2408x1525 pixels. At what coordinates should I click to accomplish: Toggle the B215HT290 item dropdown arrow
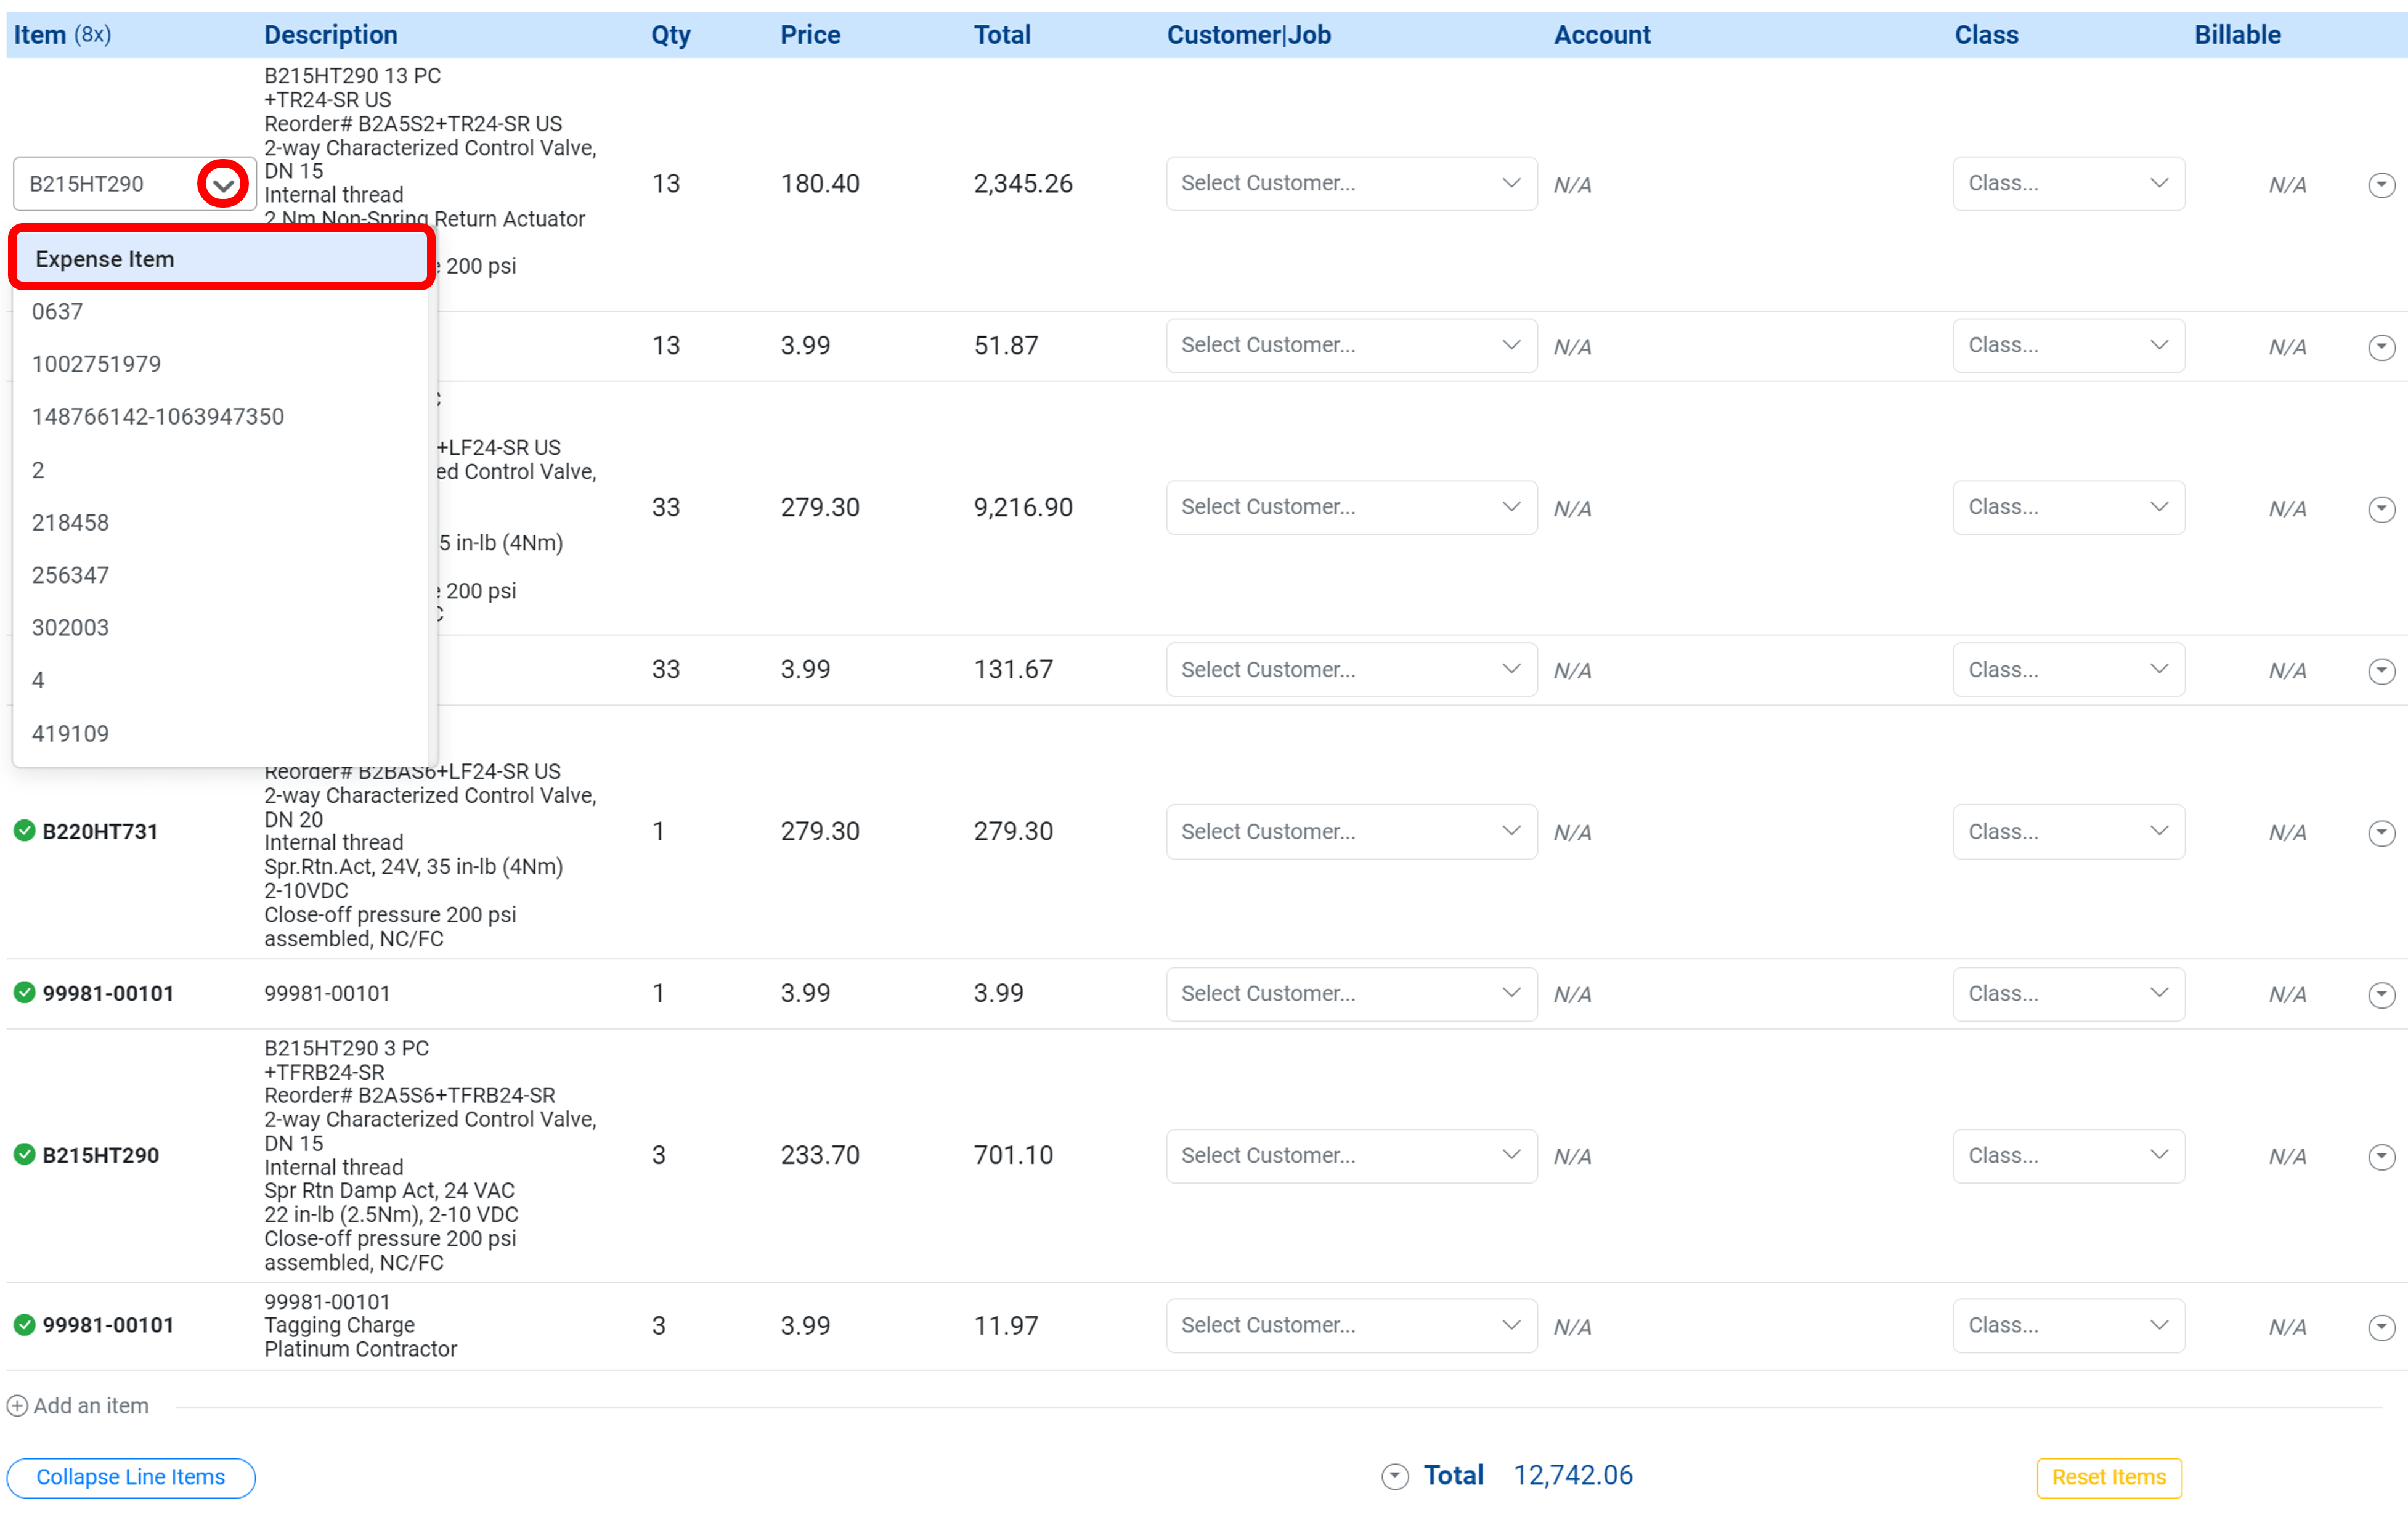[x=223, y=185]
